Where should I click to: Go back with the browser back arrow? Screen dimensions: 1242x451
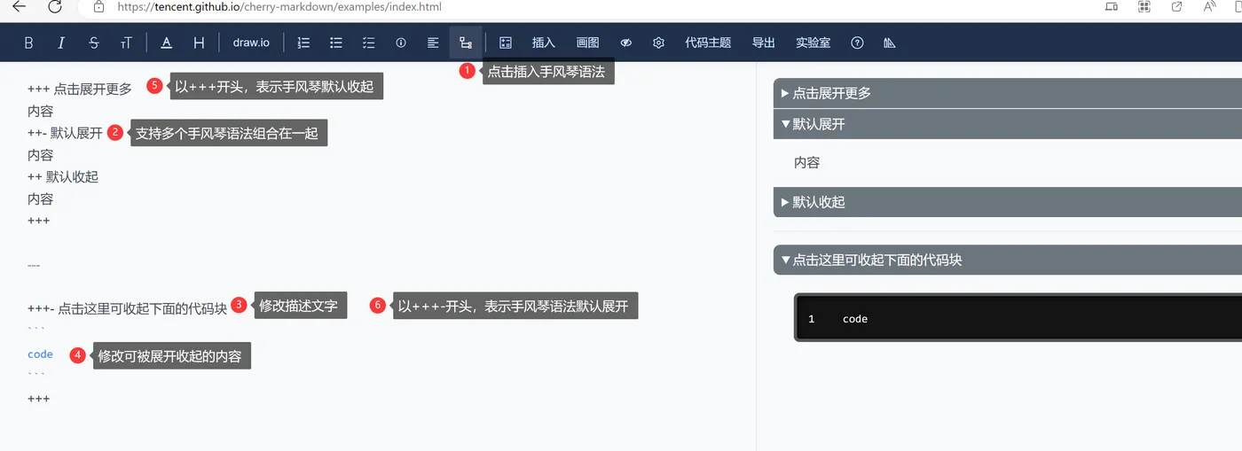[19, 7]
